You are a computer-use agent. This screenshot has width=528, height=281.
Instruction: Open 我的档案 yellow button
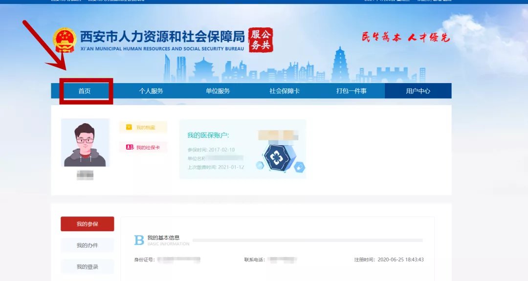143,127
